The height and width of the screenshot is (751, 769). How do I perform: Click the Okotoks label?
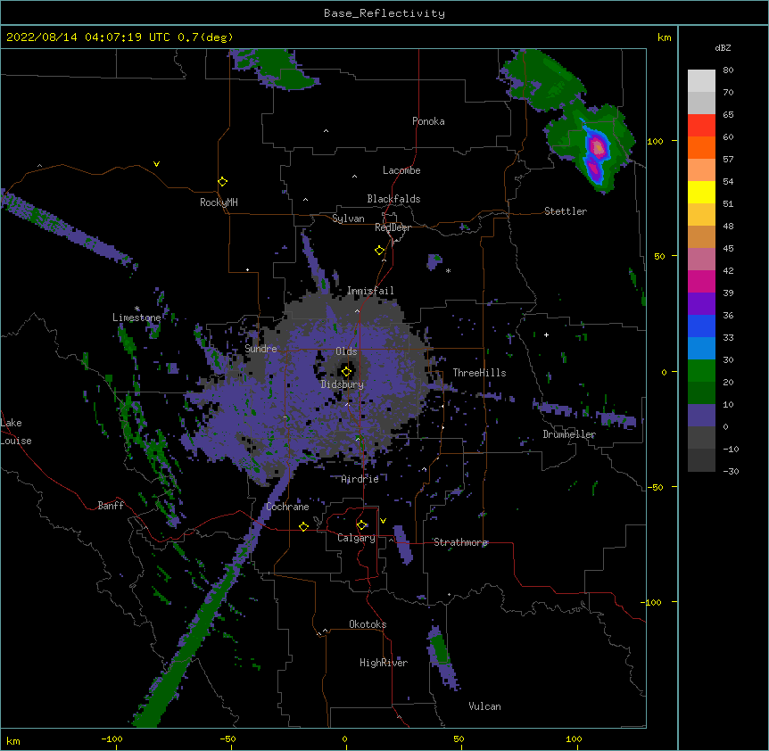(368, 624)
